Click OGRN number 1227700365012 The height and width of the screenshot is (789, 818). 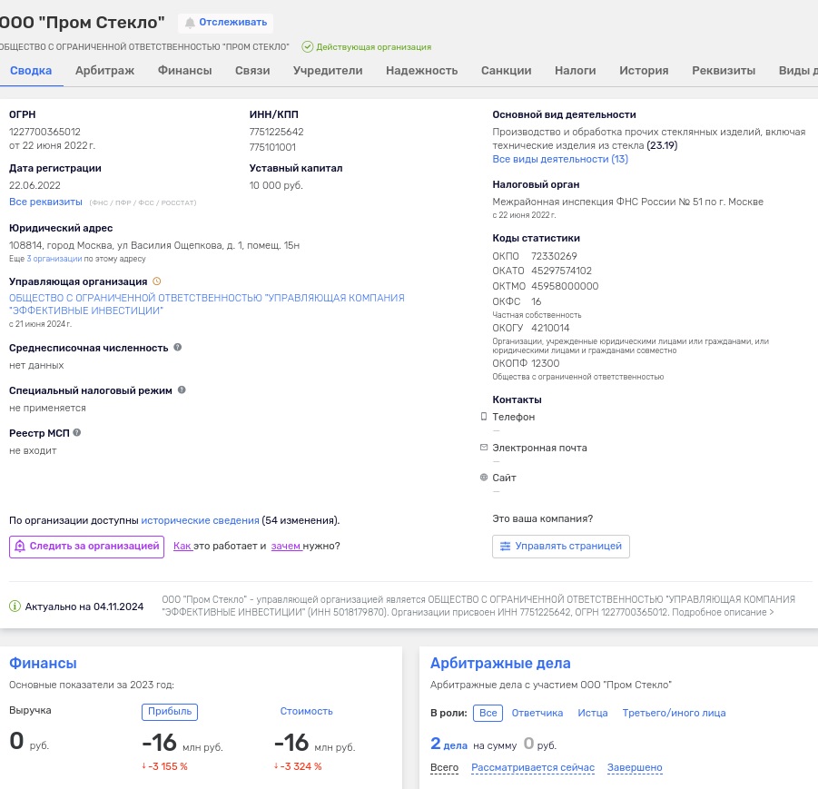click(44, 132)
